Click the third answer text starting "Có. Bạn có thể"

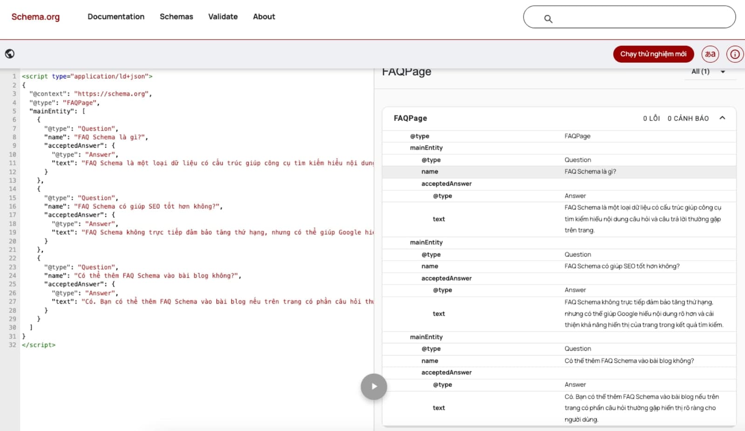(x=642, y=408)
